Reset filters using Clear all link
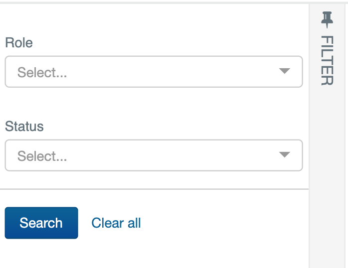Viewport: 348px width, 268px height. click(116, 223)
